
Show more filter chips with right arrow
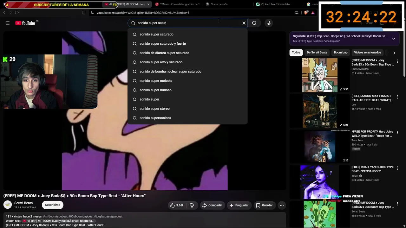(x=394, y=53)
